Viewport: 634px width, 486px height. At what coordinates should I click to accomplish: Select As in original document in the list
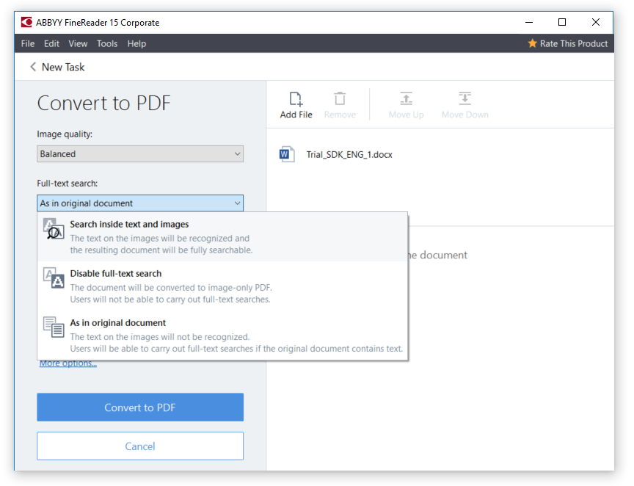pyautogui.click(x=222, y=336)
